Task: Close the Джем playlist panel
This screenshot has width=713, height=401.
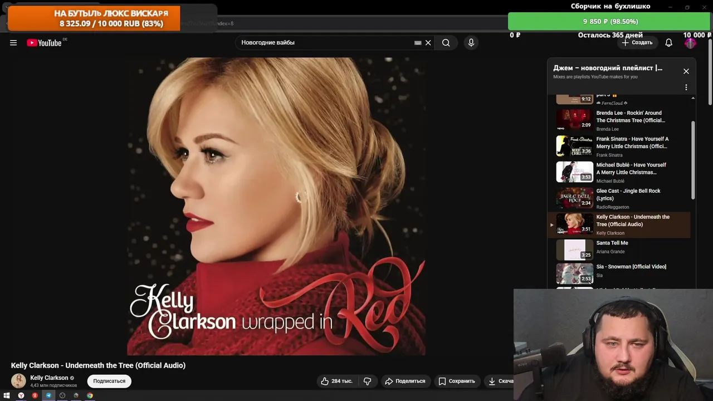Action: [x=686, y=71]
